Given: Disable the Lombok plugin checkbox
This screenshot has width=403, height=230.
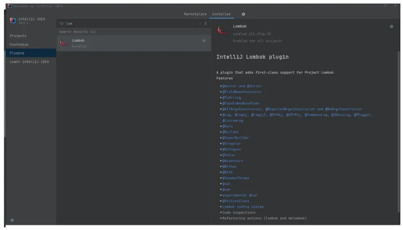Looking at the screenshot, I should 204,40.
